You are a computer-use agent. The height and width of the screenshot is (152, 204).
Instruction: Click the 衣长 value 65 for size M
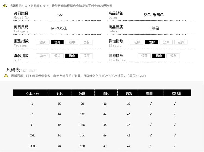click(59, 104)
